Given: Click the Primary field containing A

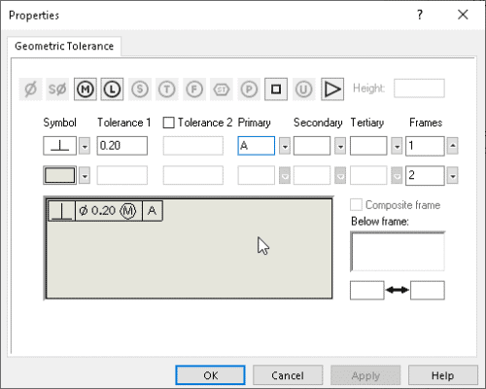Looking at the screenshot, I should click(257, 146).
